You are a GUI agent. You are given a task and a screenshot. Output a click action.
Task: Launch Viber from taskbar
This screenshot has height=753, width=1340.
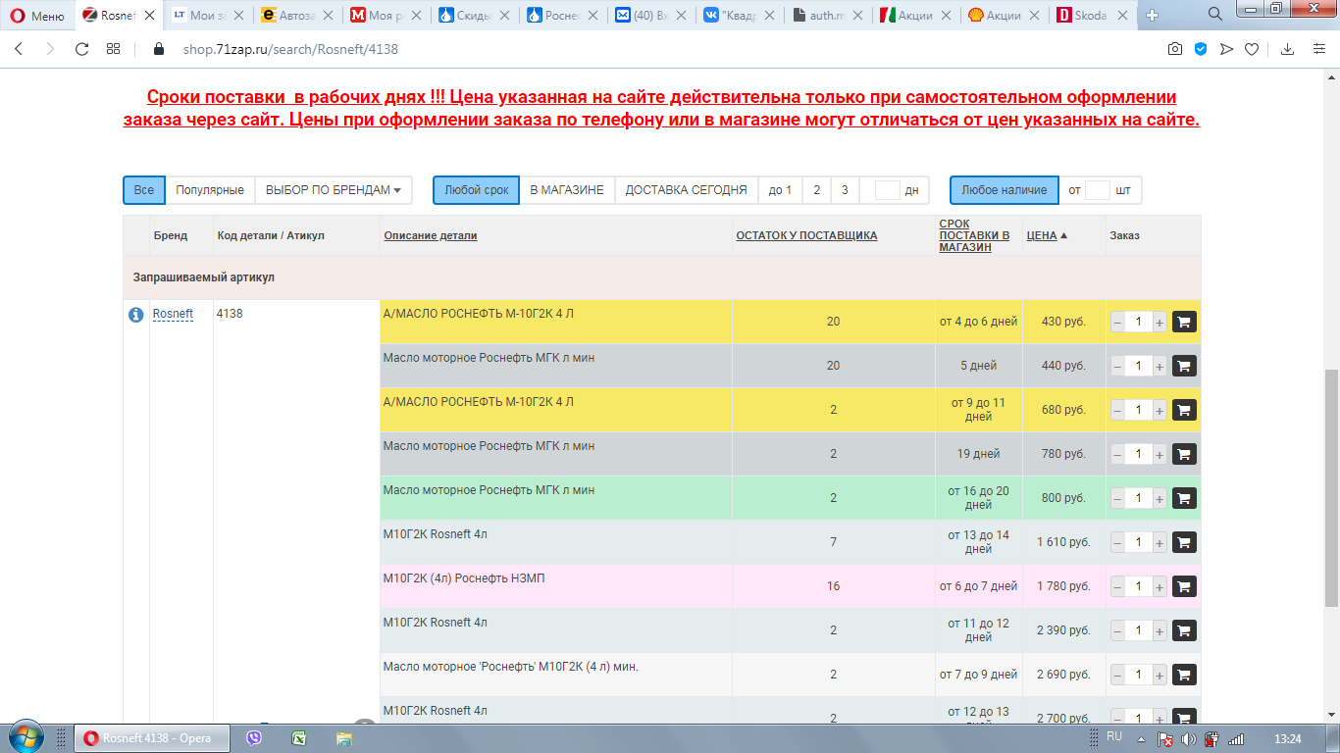(254, 738)
